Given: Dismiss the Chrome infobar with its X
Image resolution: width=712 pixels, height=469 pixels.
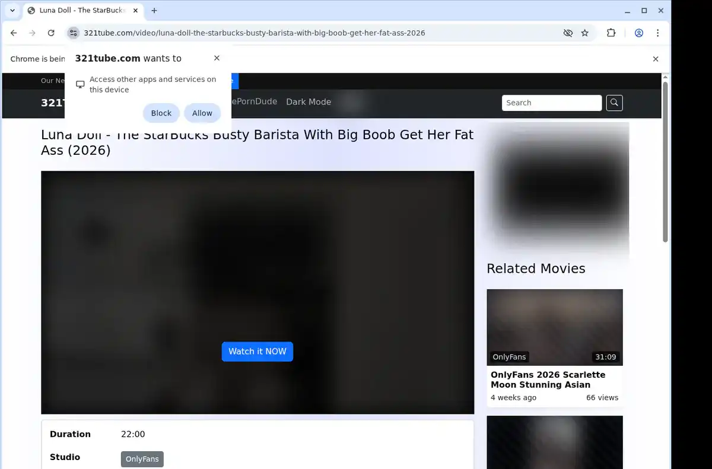Looking at the screenshot, I should tap(656, 59).
